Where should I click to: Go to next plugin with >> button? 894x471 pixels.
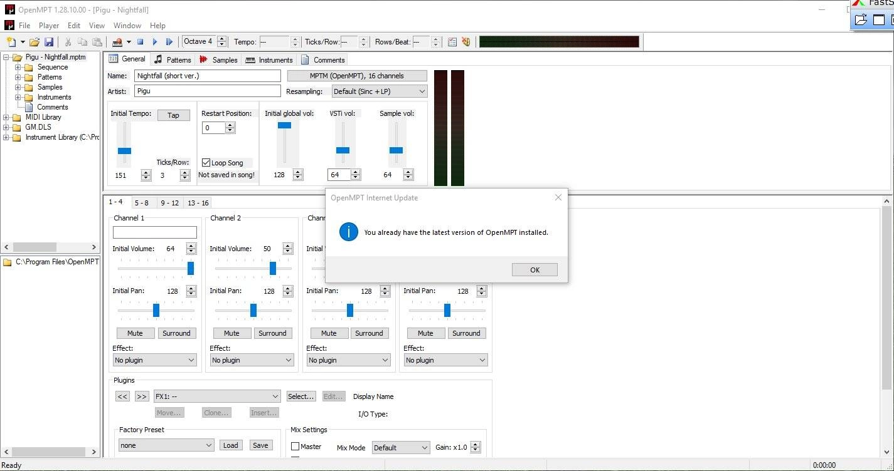click(142, 396)
